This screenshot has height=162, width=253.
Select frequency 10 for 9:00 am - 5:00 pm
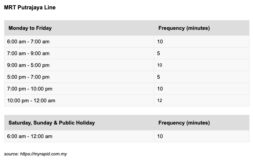pyautogui.click(x=160, y=65)
